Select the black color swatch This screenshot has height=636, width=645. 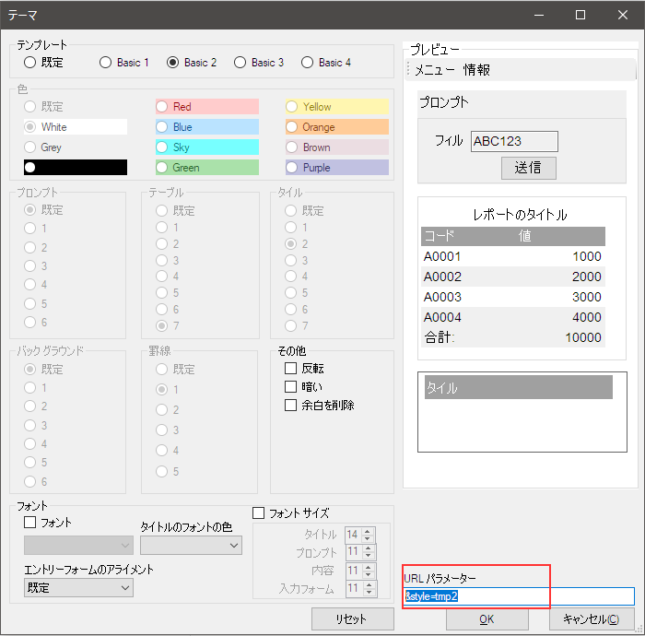tap(76, 168)
